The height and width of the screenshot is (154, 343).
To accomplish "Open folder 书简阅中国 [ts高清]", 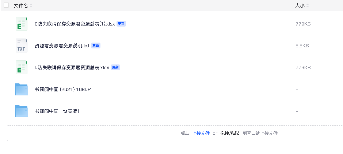I will (x=57, y=111).
